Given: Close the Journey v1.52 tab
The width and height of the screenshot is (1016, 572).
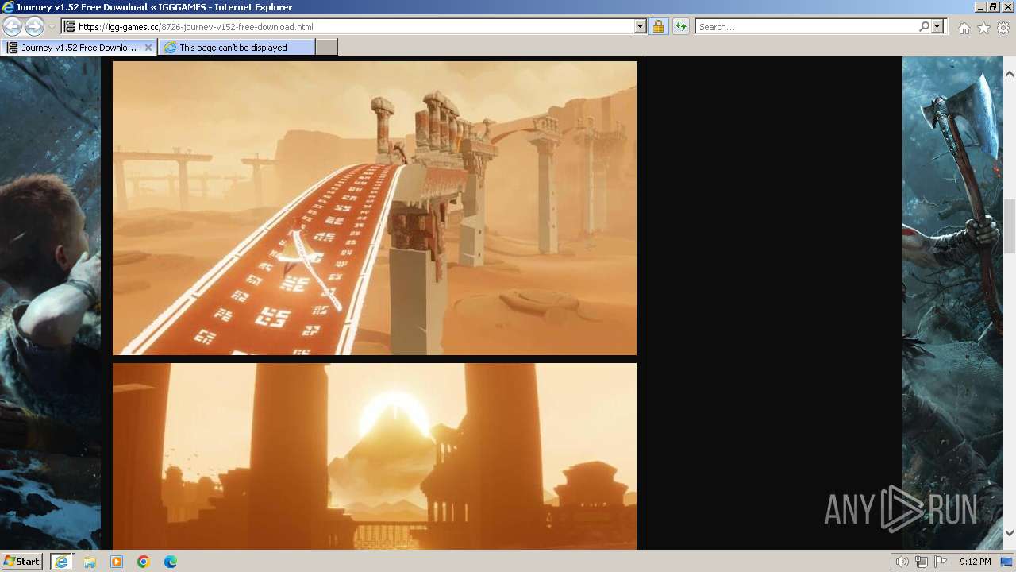Looking at the screenshot, I should point(148,48).
